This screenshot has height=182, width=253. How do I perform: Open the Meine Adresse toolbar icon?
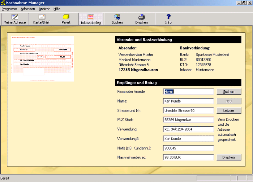coord(15,19)
